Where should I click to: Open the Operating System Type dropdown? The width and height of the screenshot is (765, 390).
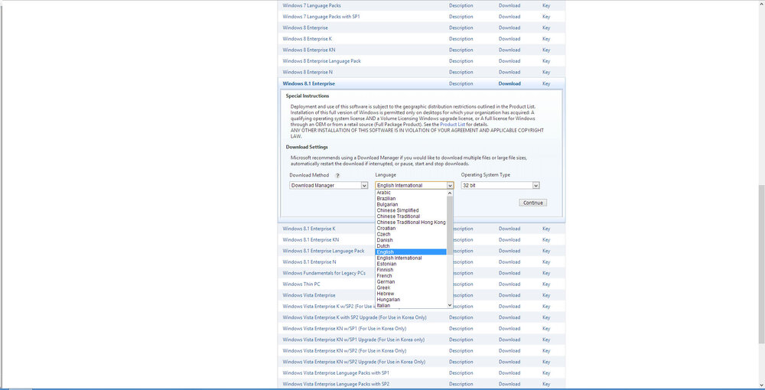coord(500,185)
